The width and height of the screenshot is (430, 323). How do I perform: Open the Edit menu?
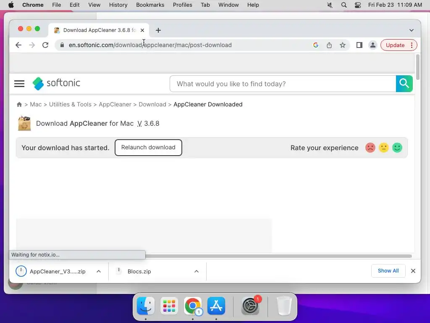point(75,5)
